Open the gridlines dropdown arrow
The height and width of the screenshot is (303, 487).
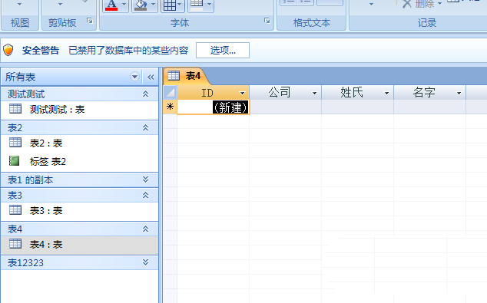click(x=180, y=5)
